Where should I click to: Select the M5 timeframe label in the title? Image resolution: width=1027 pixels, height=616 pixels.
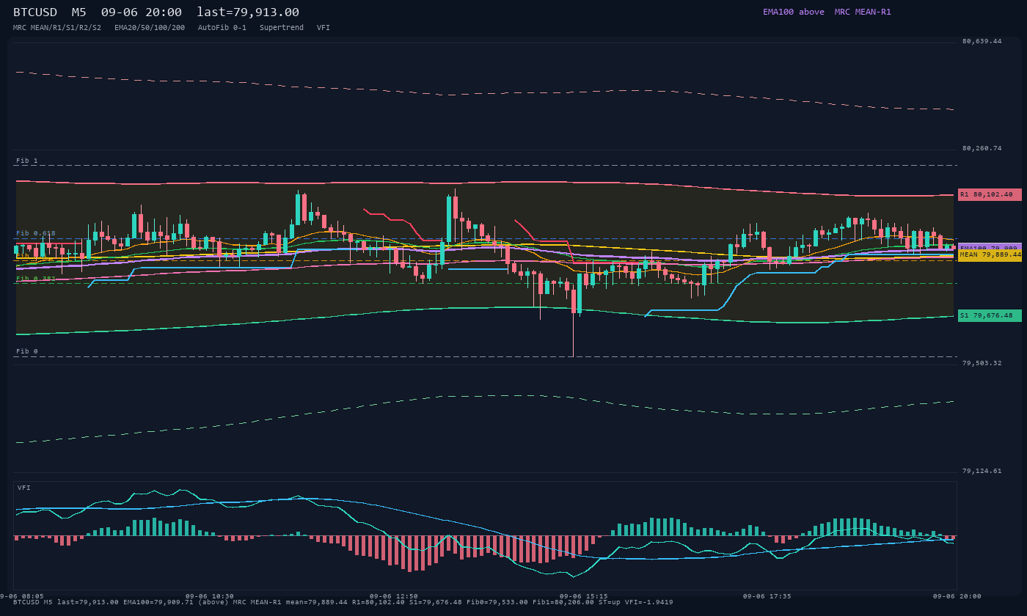coord(78,12)
